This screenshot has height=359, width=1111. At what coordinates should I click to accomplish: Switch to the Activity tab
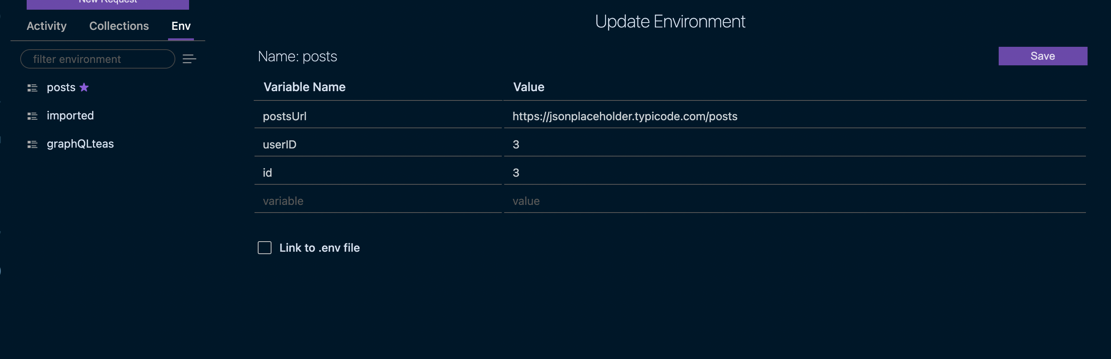pos(46,26)
